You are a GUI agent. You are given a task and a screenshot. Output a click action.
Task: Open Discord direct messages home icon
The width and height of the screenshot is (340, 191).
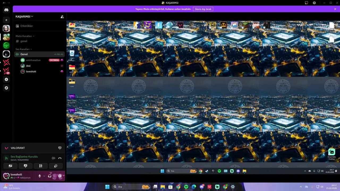point(6,10)
